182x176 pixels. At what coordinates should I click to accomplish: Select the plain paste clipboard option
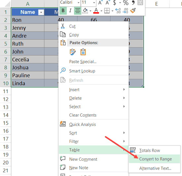(83, 52)
